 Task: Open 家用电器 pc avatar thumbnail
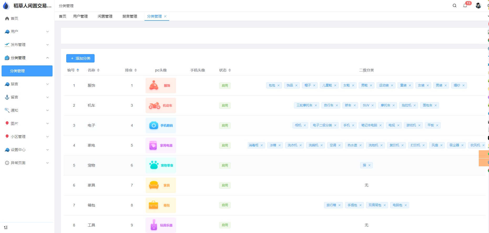[x=161, y=145]
